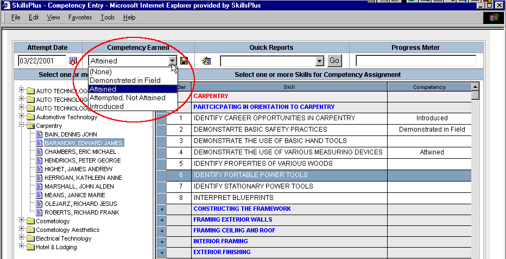Viewport: 506px width, 259px height.
Task: Click the Internet Explorer title bar icon
Action: [x=6, y=5]
